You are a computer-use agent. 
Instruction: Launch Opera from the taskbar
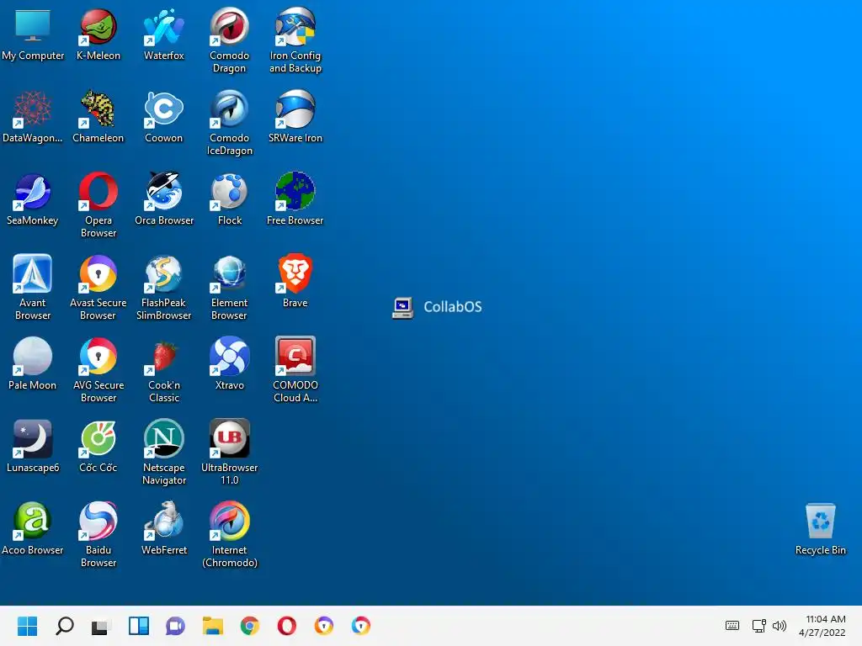pos(287,626)
